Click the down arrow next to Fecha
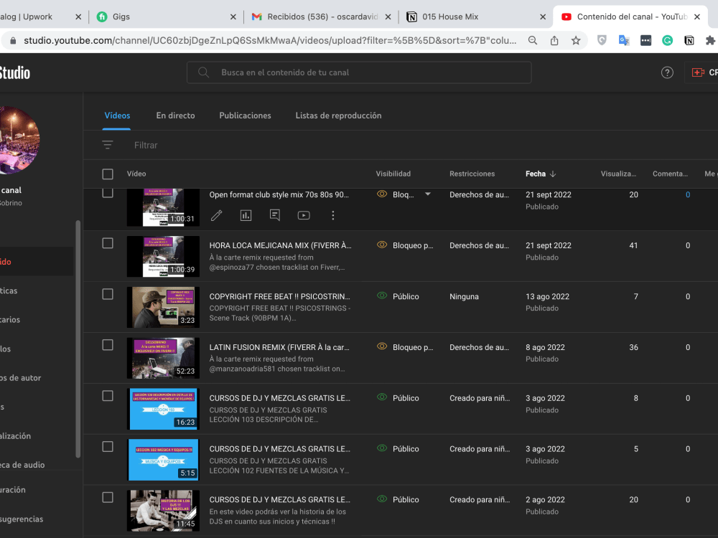This screenshot has width=718, height=538. point(553,174)
